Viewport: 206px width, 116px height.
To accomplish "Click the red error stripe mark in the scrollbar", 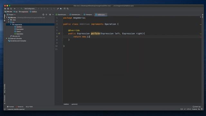I will click(x=201, y=37).
